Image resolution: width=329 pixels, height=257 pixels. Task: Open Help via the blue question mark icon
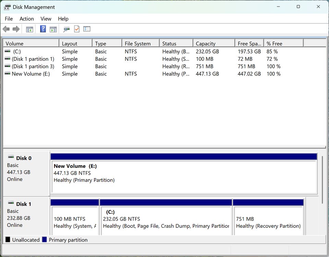pyautogui.click(x=43, y=29)
